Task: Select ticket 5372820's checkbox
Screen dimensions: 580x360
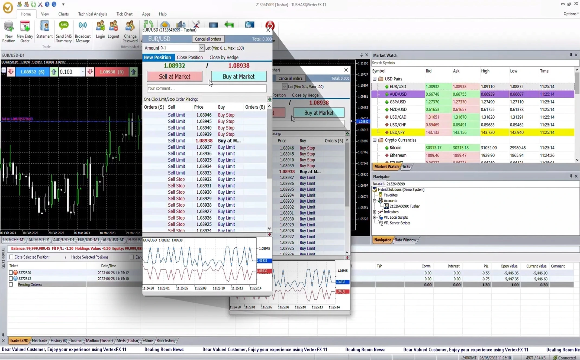Action: 11,273
